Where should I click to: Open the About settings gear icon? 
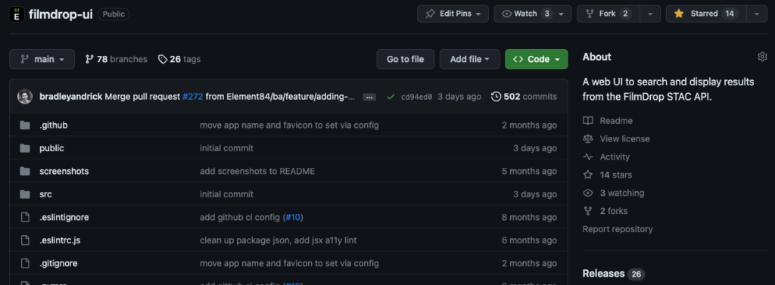[x=762, y=57]
